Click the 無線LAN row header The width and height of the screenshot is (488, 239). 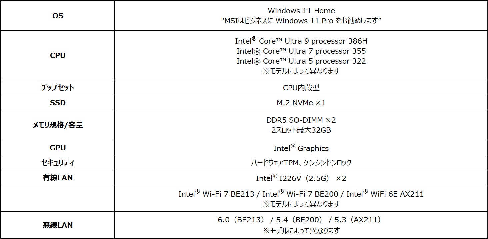coord(58,225)
